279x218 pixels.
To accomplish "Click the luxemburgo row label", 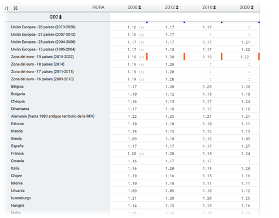I will click(21, 198).
